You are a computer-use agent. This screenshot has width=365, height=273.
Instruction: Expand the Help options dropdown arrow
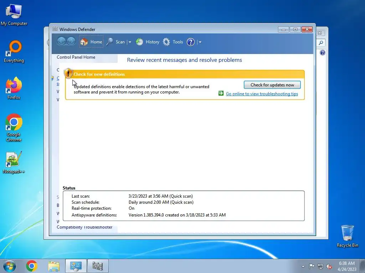[x=200, y=42]
